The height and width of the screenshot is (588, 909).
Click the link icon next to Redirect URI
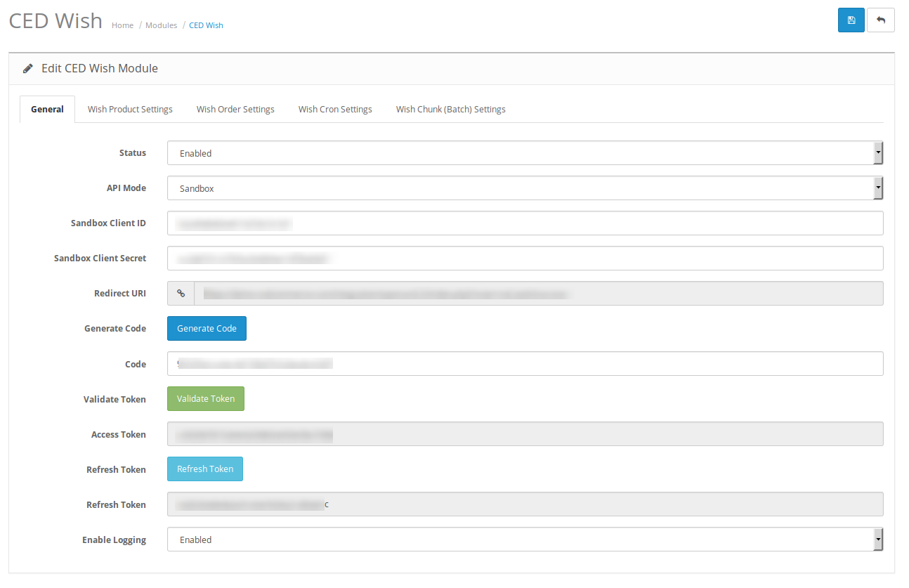pyautogui.click(x=181, y=294)
